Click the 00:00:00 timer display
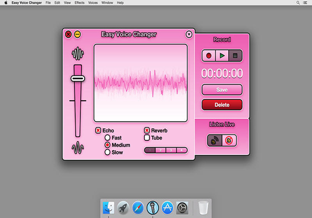The height and width of the screenshot is (218, 312). pyautogui.click(x=222, y=73)
